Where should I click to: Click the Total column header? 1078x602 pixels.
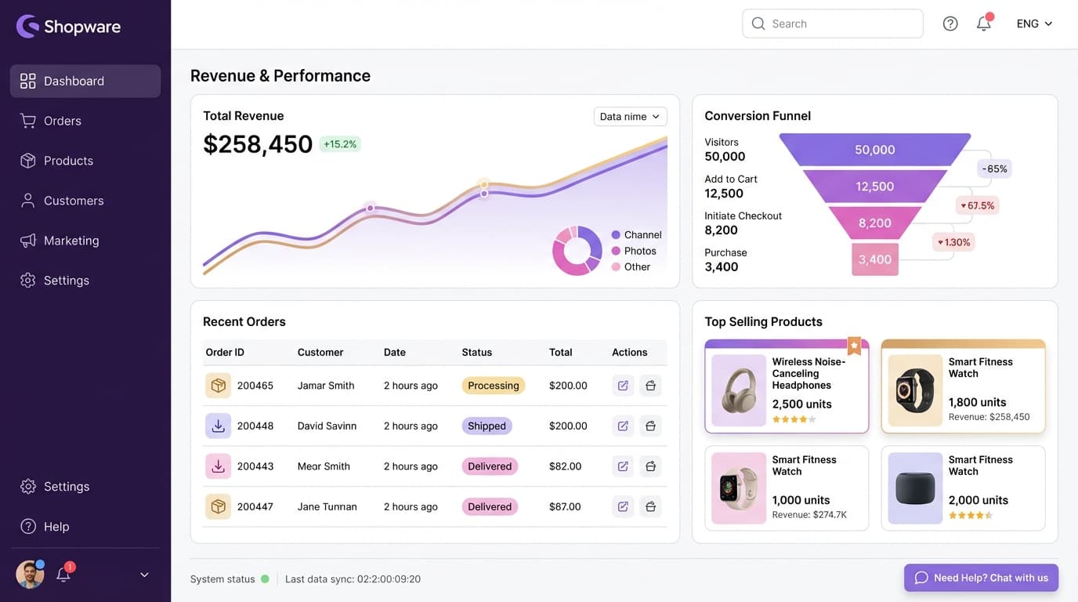tap(561, 353)
